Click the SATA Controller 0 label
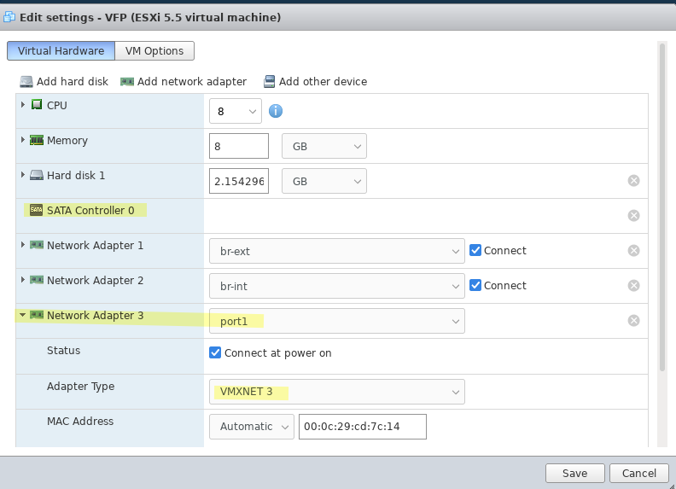676x489 pixels. click(x=90, y=211)
